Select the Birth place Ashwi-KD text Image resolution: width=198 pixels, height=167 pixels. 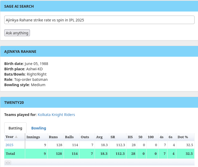pyautogui.click(x=24, y=69)
